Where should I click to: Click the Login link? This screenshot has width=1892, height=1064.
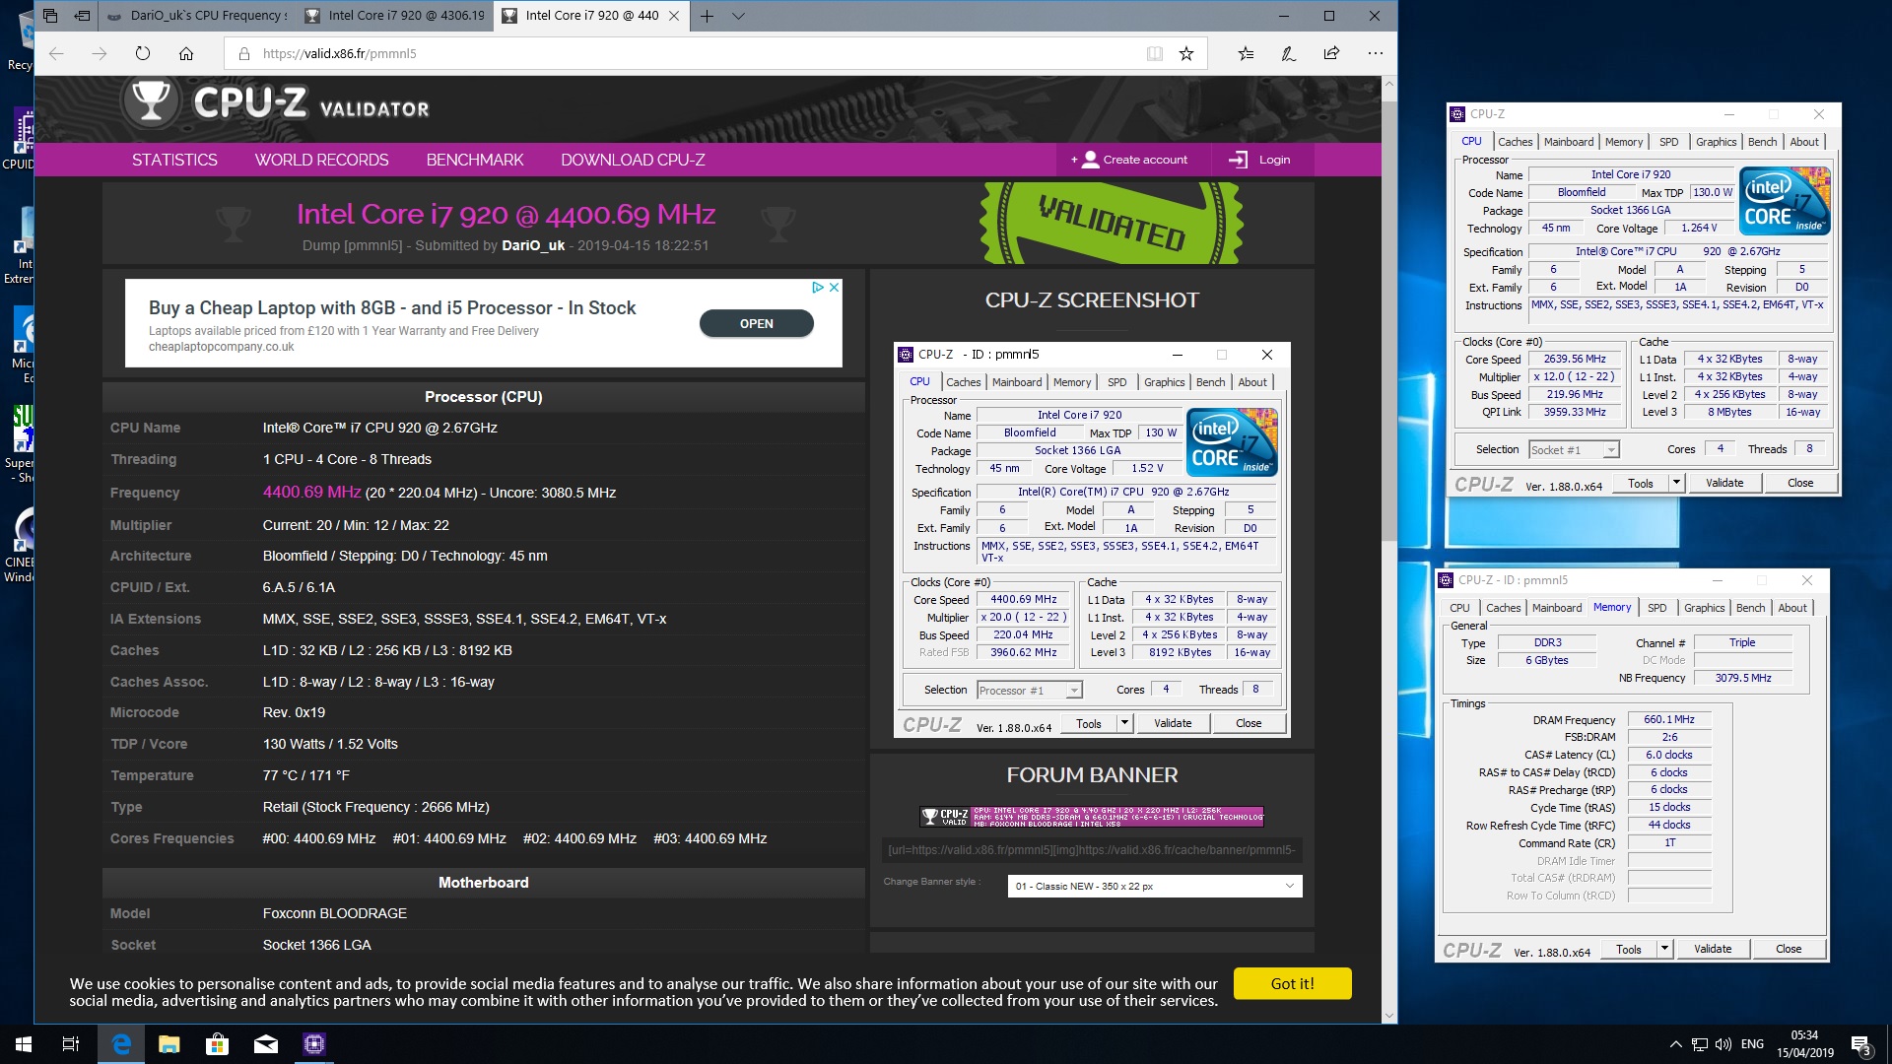coord(1260,160)
